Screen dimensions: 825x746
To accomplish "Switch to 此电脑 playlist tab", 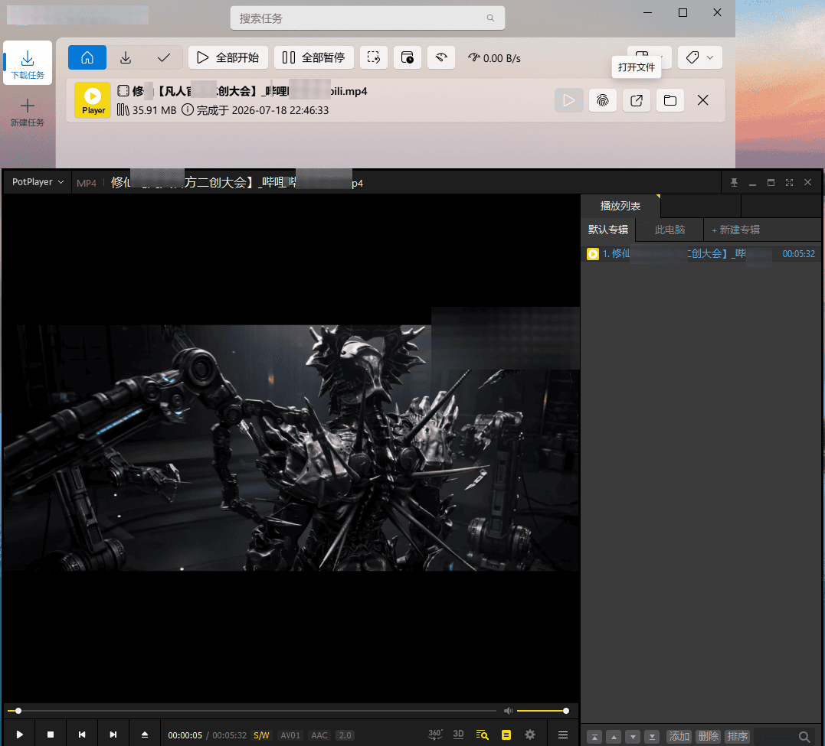I will click(669, 230).
